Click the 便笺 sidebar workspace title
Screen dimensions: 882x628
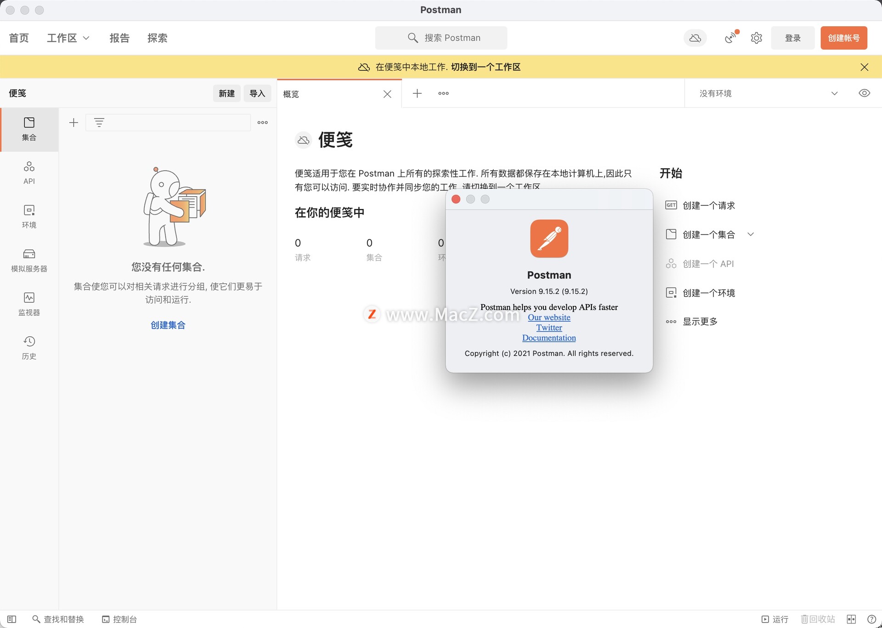(x=17, y=93)
